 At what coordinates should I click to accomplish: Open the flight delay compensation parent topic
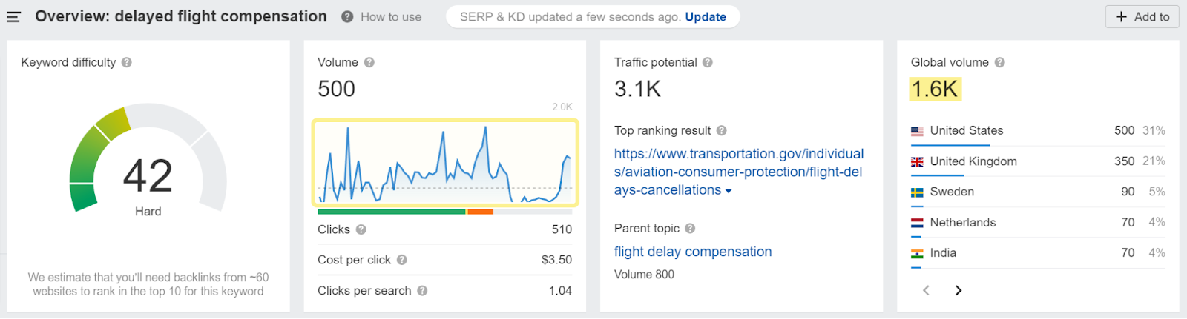point(693,252)
